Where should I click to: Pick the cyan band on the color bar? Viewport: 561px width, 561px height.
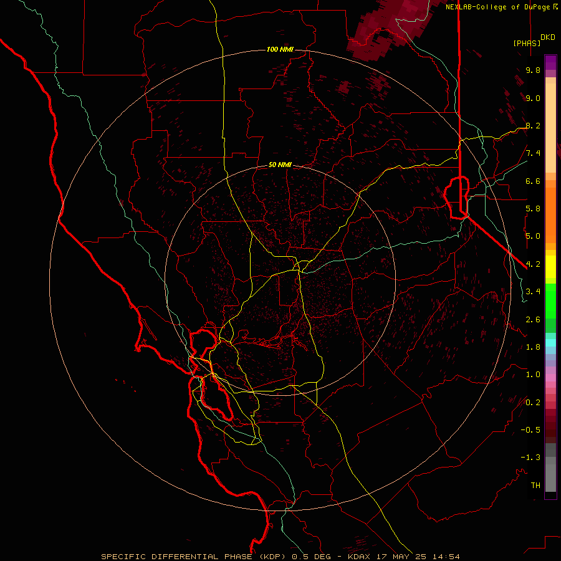tap(550, 342)
